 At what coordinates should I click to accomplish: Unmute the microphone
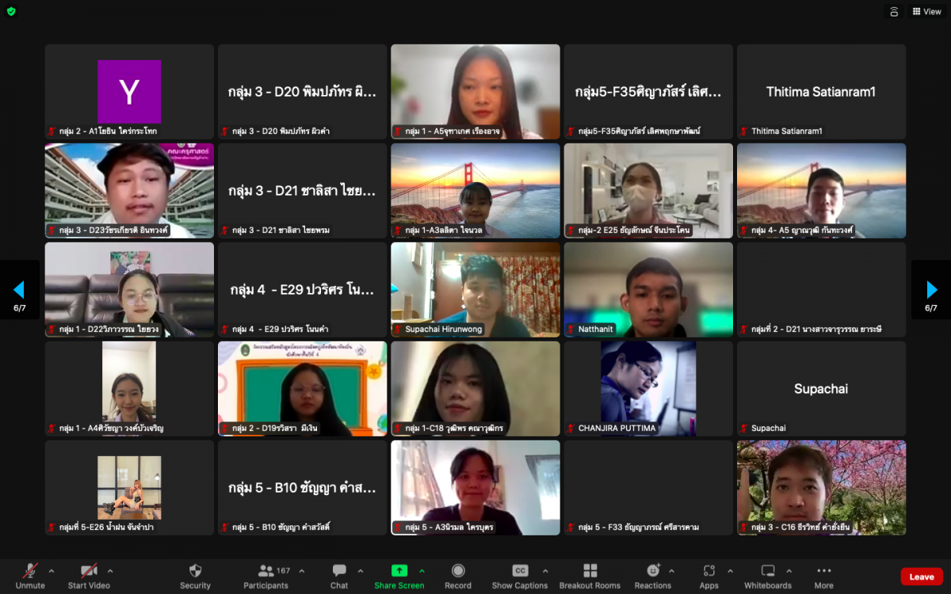30,571
